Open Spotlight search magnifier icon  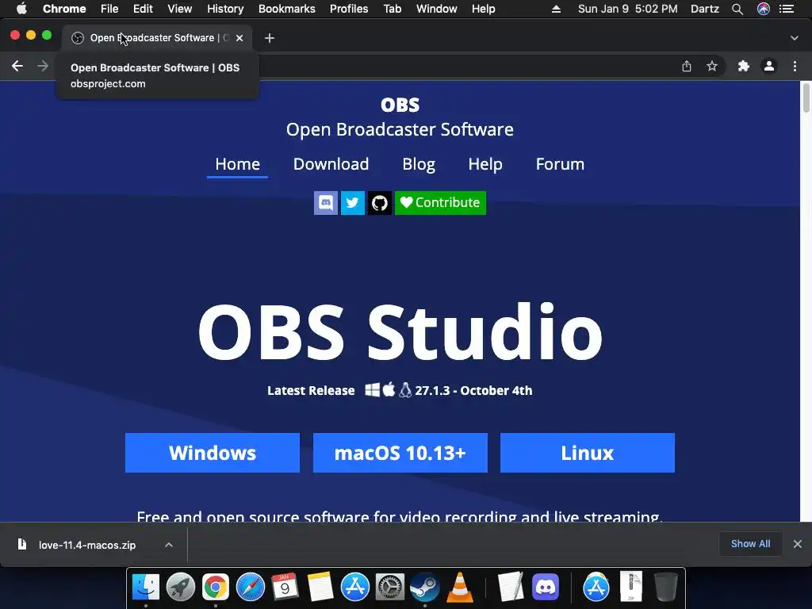click(x=737, y=9)
